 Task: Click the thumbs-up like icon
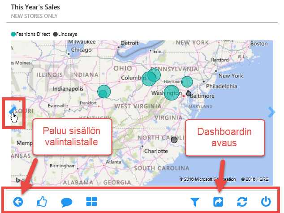pos(42,201)
